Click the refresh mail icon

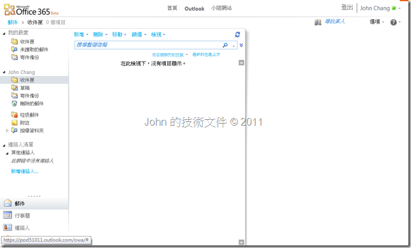pyautogui.click(x=237, y=34)
